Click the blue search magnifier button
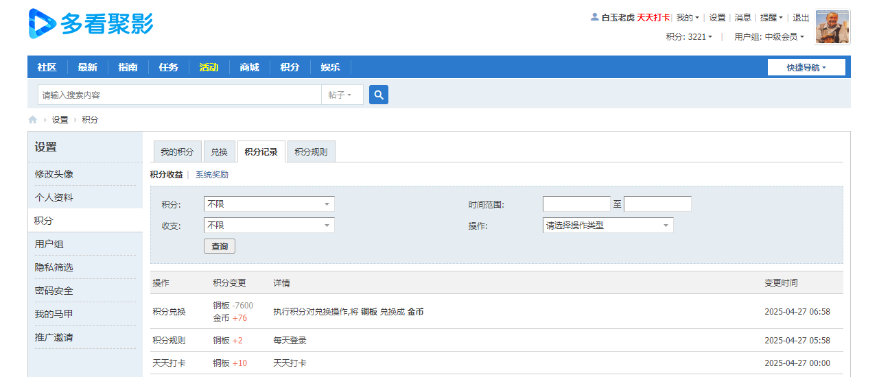 (379, 95)
